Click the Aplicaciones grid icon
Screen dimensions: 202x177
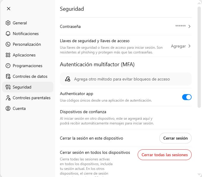click(8, 55)
